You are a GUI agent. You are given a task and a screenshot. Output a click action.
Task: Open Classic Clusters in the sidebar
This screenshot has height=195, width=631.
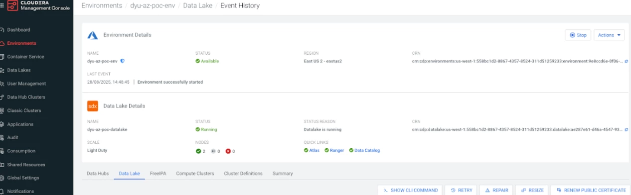(24, 110)
